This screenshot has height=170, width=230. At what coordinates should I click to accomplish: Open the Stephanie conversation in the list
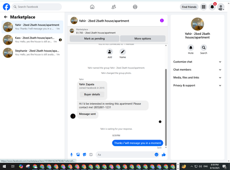[32, 53]
